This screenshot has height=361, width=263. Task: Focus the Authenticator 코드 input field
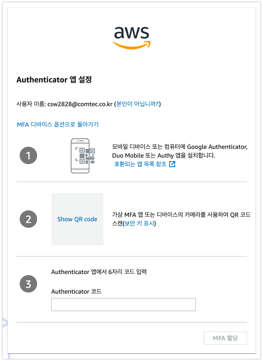click(x=123, y=305)
